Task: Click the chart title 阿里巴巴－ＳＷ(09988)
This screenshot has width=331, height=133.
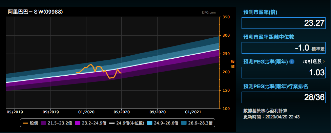Action: click(x=35, y=12)
